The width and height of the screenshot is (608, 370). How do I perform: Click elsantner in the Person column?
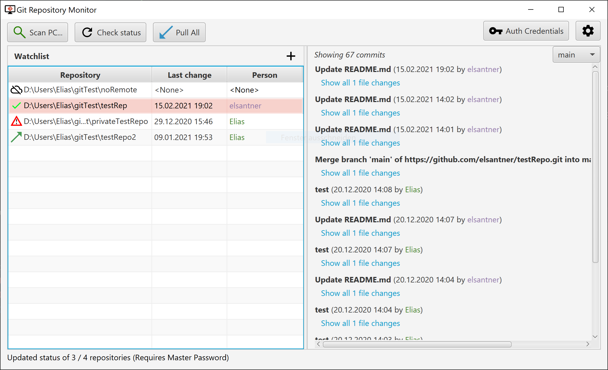point(245,106)
